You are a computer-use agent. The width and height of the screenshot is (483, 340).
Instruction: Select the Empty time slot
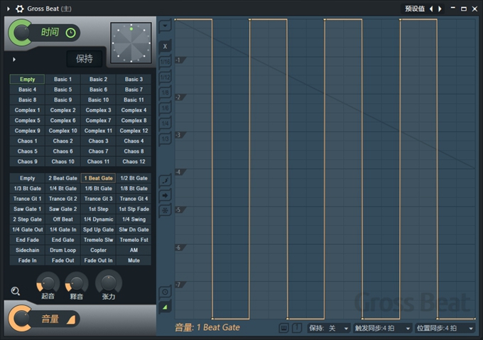(28, 79)
